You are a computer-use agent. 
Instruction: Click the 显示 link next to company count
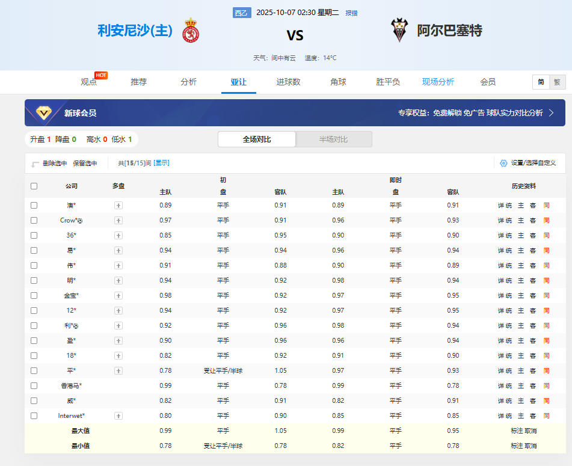(161, 163)
